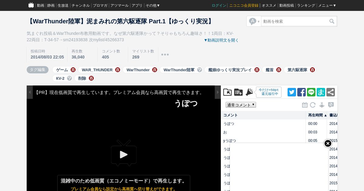Close the popup overlay with X button
The height and width of the screenshot is (191, 364).
coord(328,143)
